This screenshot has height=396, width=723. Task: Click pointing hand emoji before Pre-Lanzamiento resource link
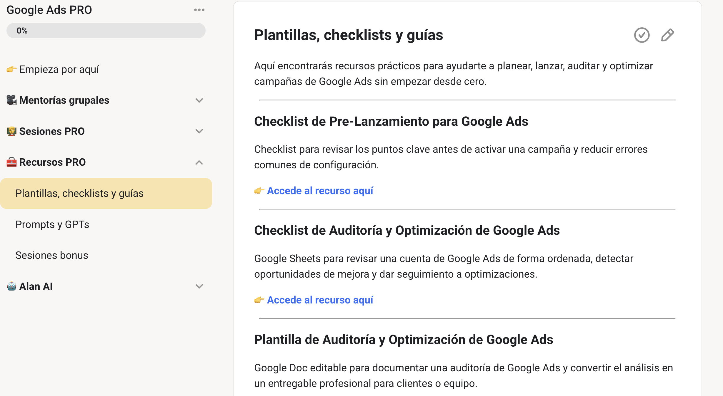point(259,191)
